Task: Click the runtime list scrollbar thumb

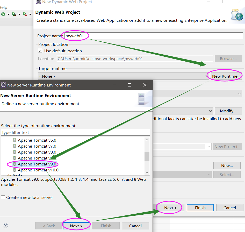Action: [147, 156]
